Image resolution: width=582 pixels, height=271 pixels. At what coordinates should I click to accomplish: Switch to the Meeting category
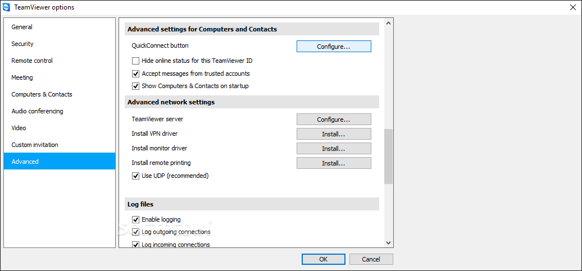coord(60,77)
